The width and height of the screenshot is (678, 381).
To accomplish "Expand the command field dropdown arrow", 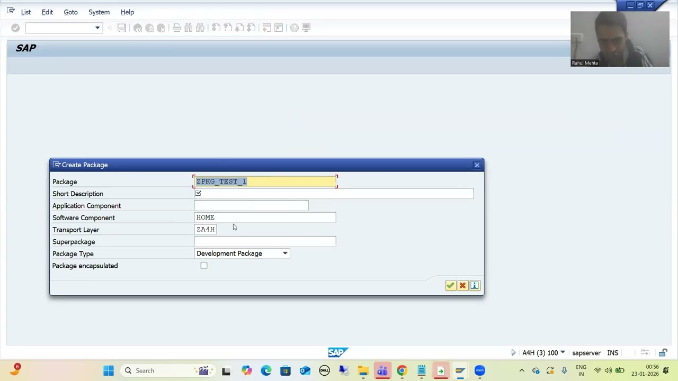I will 97,28.
